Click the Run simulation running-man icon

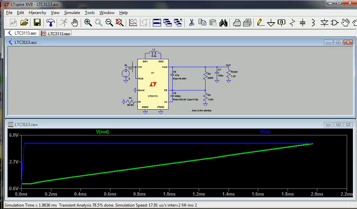[x=64, y=23]
